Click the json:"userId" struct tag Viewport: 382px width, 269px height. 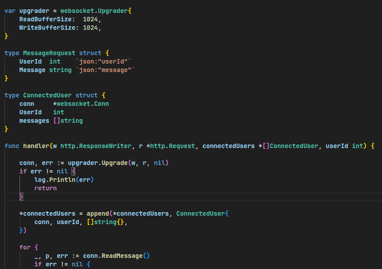pyautogui.click(x=104, y=61)
